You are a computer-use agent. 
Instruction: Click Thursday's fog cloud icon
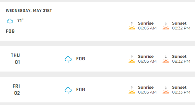coord(68,60)
